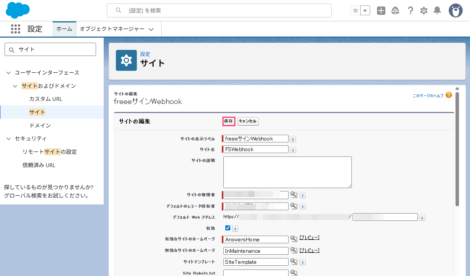470x276 pixels.
Task: Click the freeeサインWebhook page heading
Action: coord(148,102)
